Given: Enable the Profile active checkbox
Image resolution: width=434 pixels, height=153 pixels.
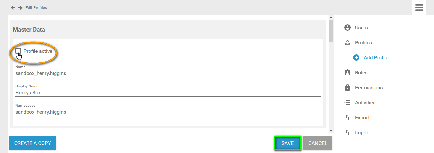Looking at the screenshot, I should click(x=18, y=51).
